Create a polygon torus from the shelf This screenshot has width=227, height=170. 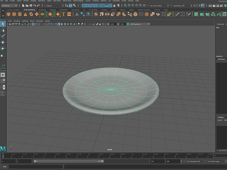click(31, 14)
